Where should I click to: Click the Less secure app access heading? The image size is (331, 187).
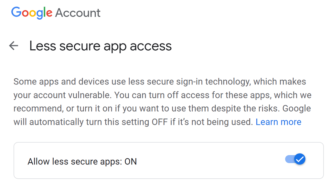[x=100, y=46]
